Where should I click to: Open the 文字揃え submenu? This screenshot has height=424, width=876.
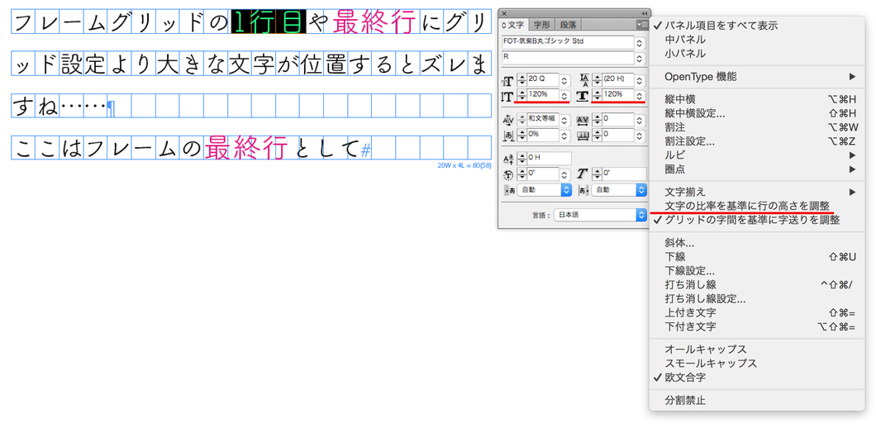756,193
